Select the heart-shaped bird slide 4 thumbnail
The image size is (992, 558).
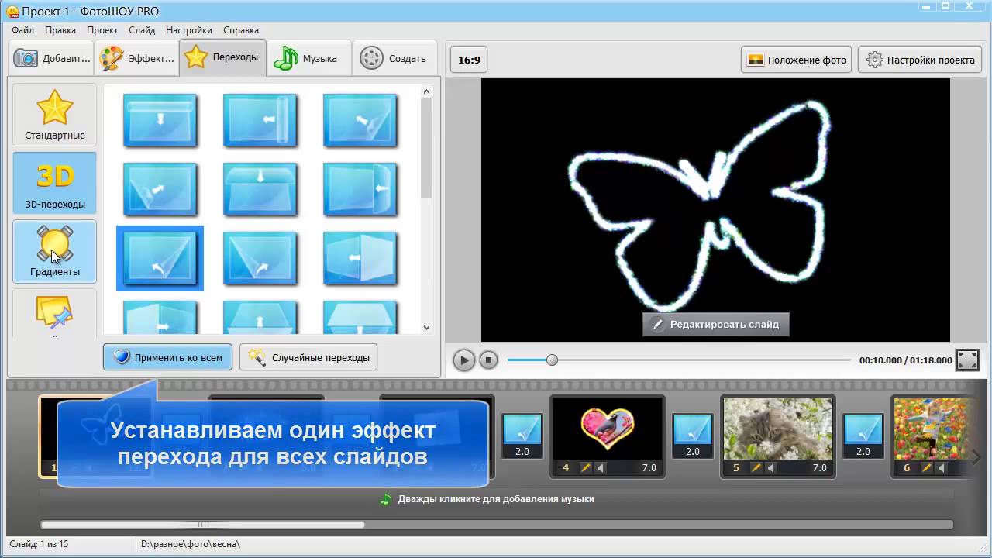click(608, 429)
